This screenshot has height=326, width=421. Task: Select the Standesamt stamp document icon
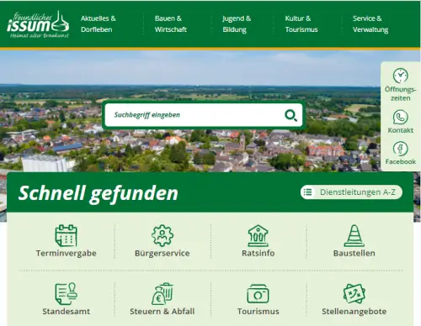tap(66, 293)
